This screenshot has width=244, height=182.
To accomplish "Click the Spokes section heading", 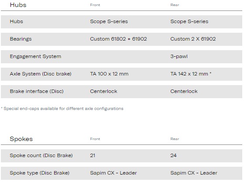I will [x=21, y=139].
